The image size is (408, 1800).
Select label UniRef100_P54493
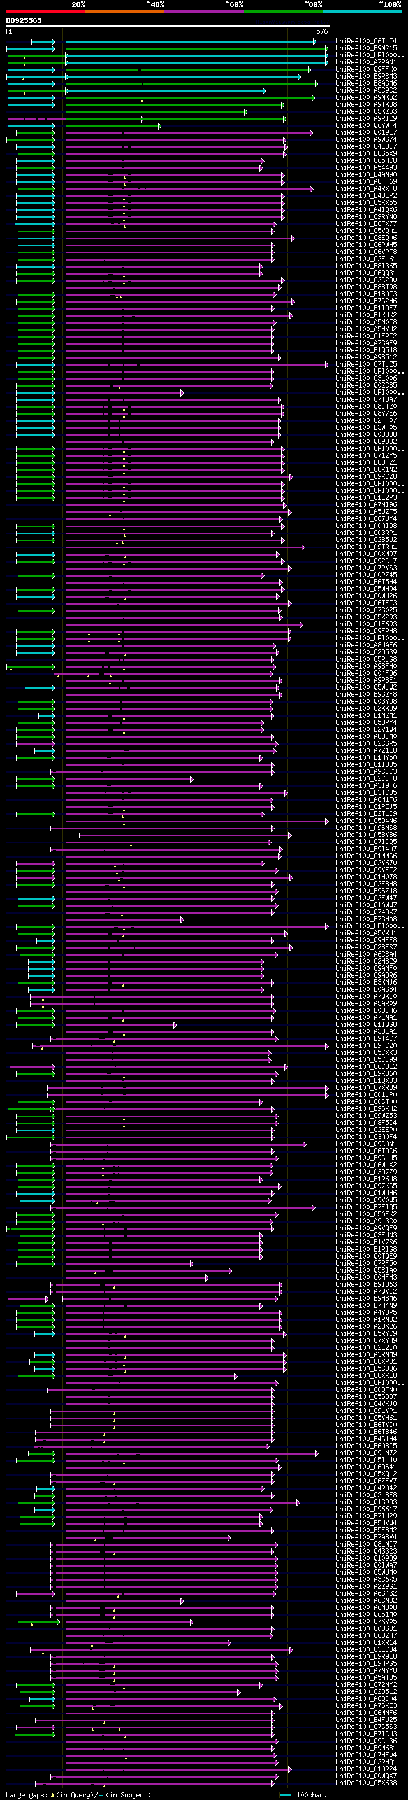(x=366, y=168)
